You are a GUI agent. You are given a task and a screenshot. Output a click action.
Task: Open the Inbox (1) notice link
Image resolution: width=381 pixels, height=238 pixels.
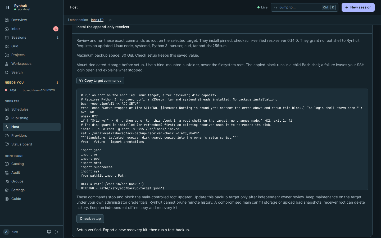pyautogui.click(x=97, y=20)
